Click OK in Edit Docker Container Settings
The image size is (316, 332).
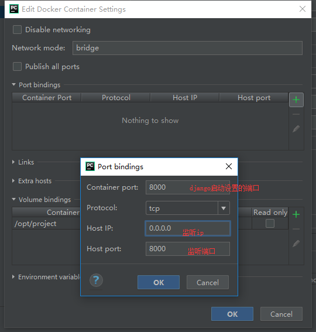pyautogui.click(x=232, y=314)
